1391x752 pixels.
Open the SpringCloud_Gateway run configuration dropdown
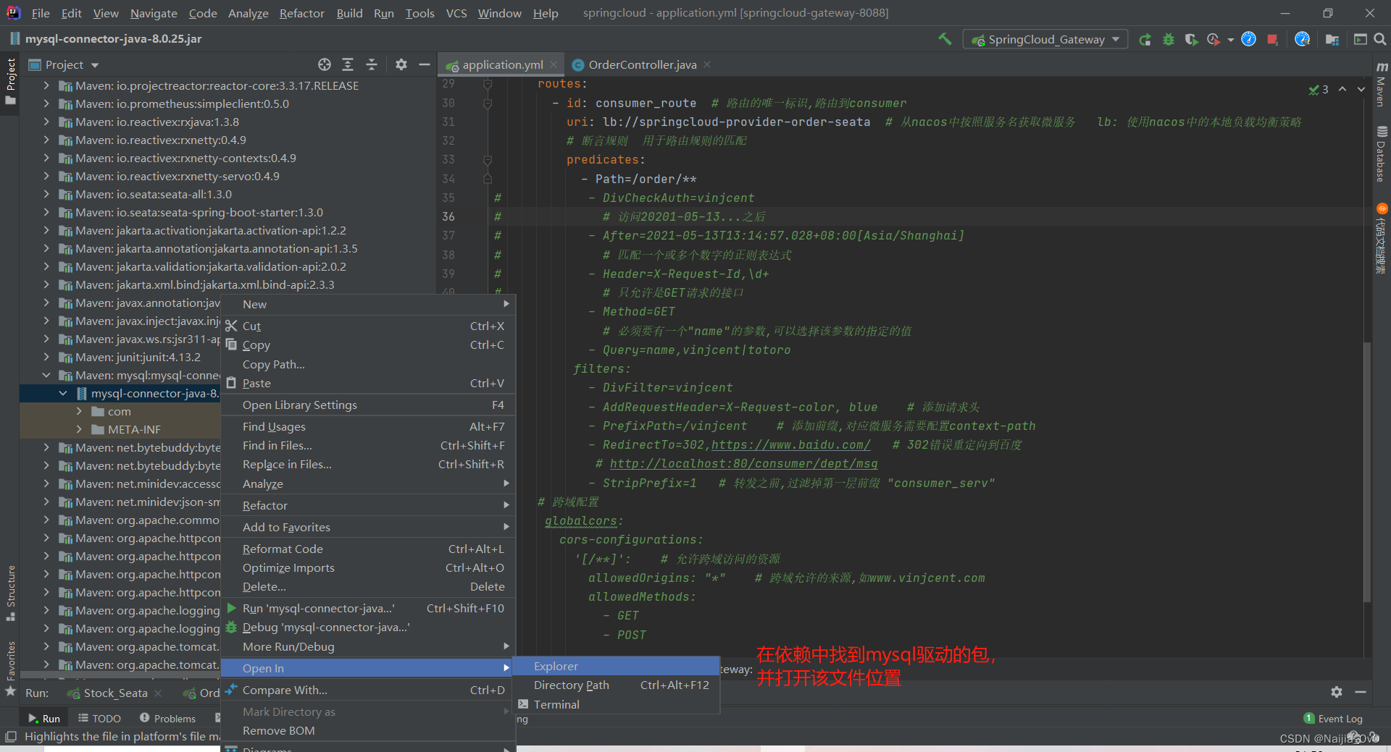[x=1045, y=39]
